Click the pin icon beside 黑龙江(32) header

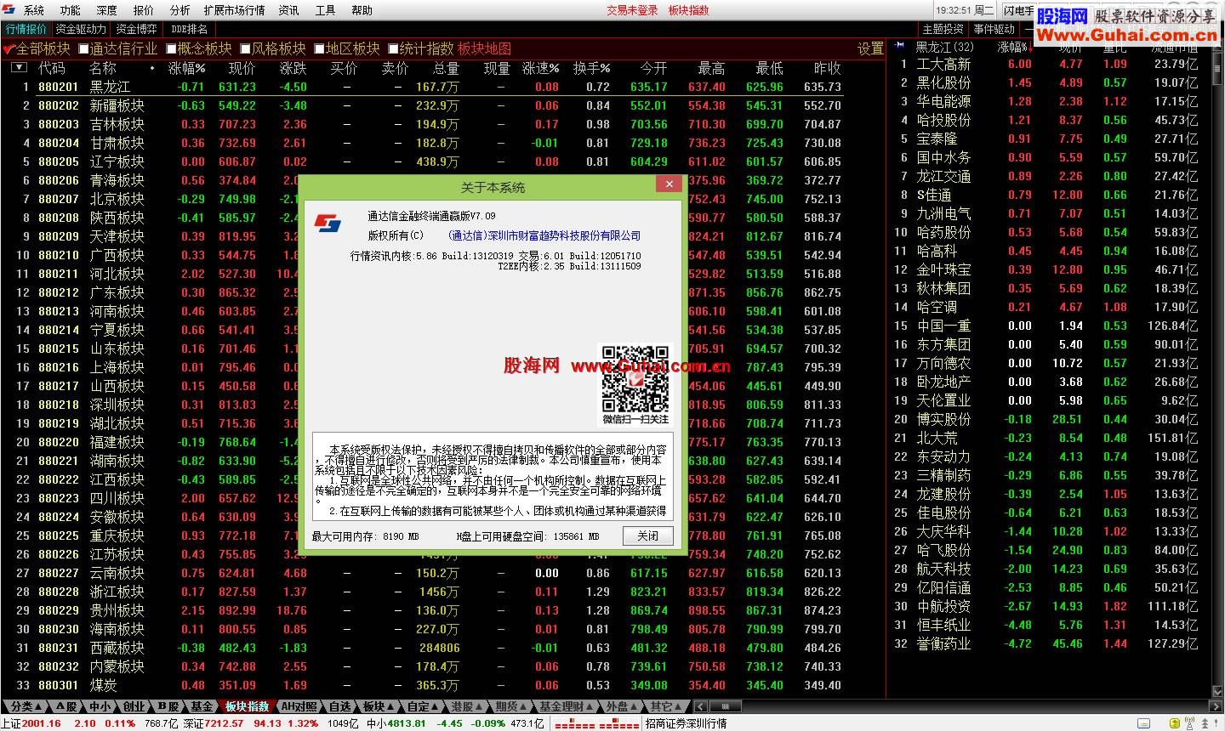(x=900, y=46)
